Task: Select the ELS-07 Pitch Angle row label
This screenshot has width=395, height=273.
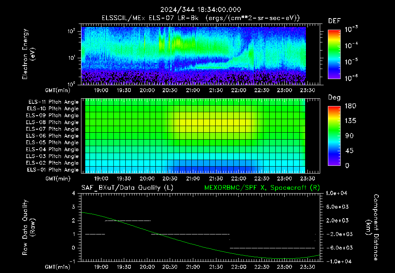Action: pyautogui.click(x=52, y=129)
